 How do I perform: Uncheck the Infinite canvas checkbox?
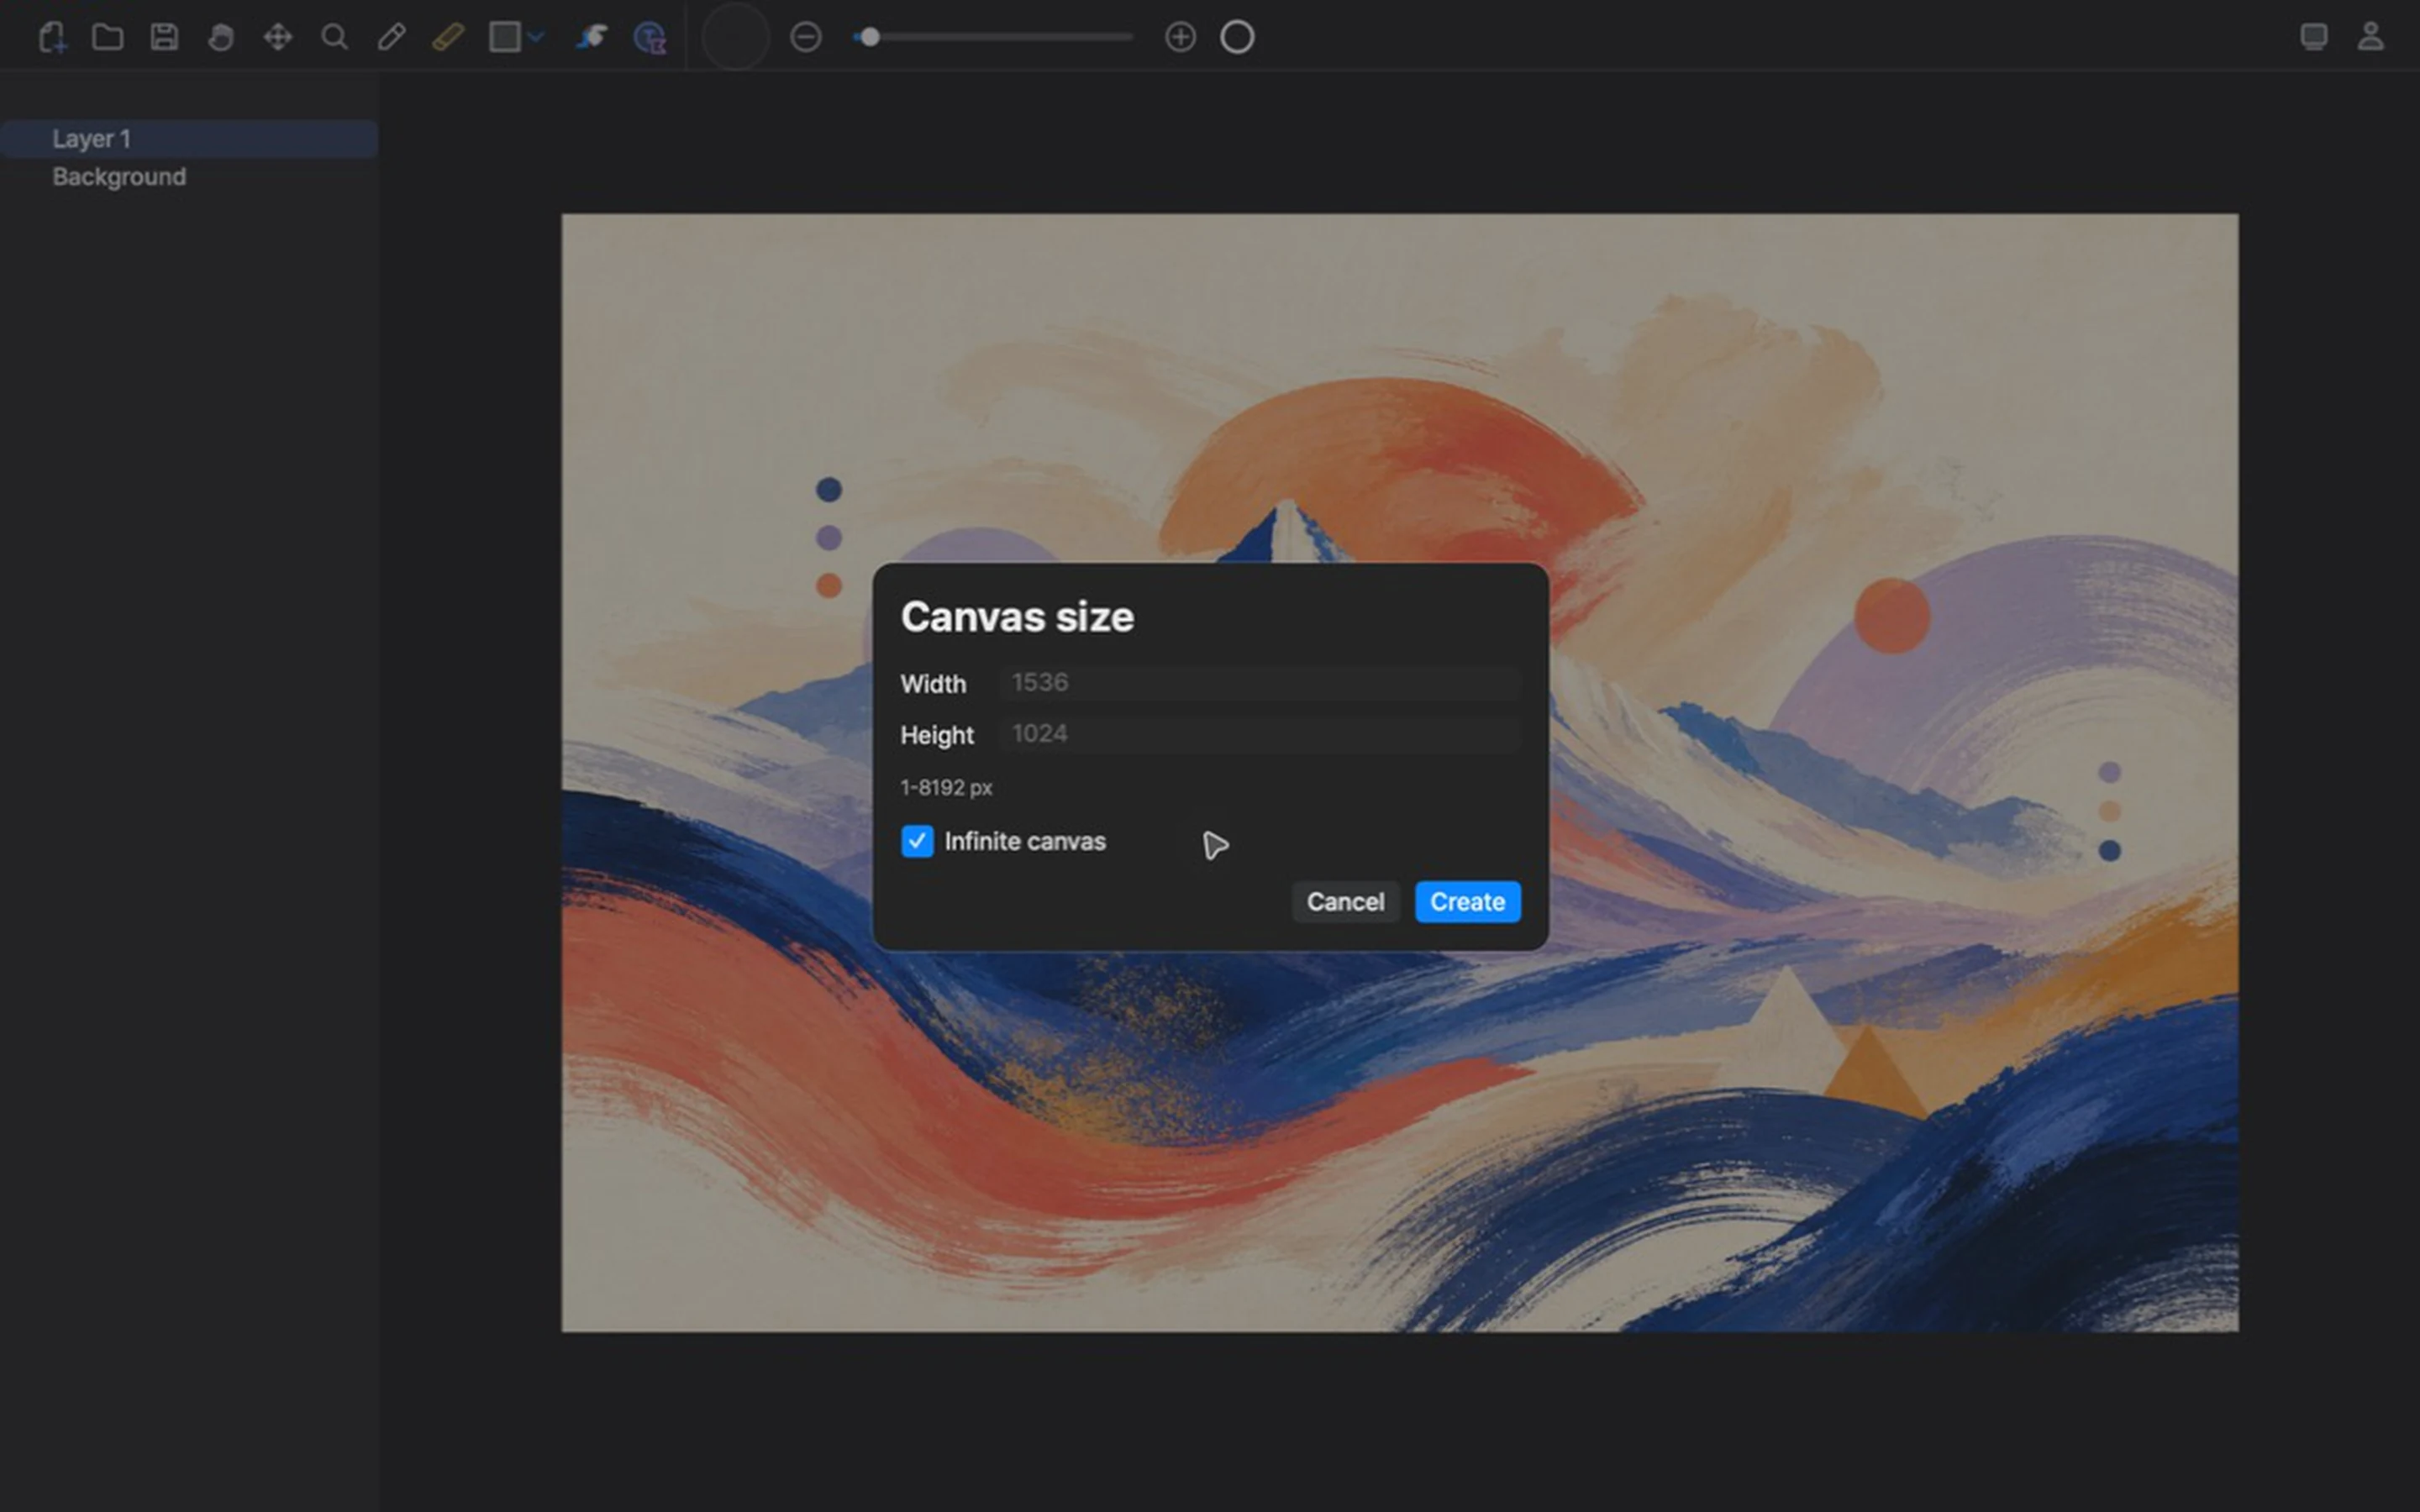coord(917,841)
